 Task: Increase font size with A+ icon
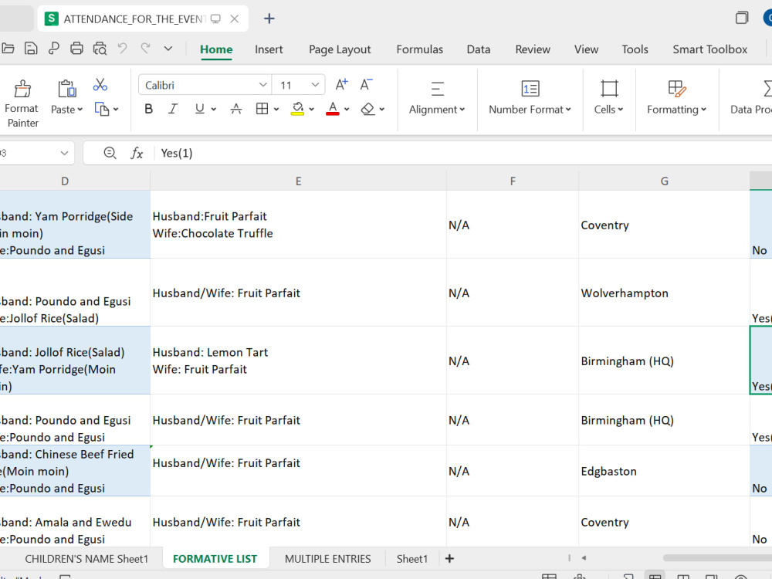click(341, 85)
